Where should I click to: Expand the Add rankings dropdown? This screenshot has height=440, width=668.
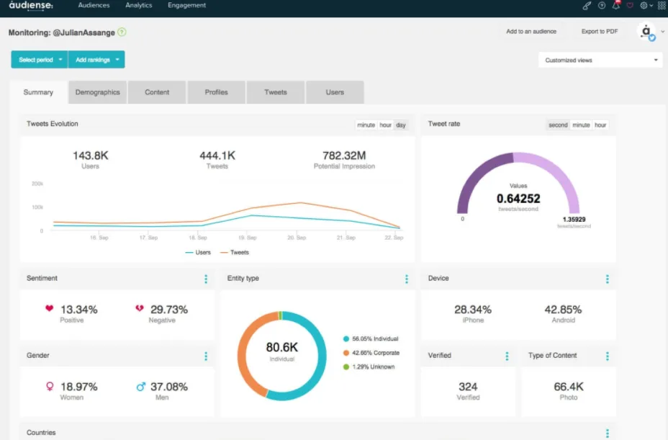pos(96,60)
